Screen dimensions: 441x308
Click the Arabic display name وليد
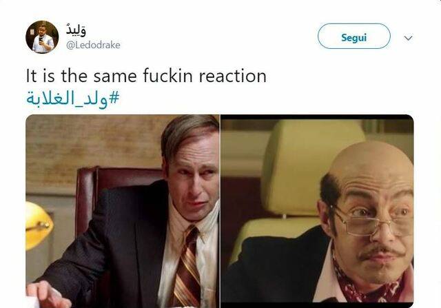76,30
